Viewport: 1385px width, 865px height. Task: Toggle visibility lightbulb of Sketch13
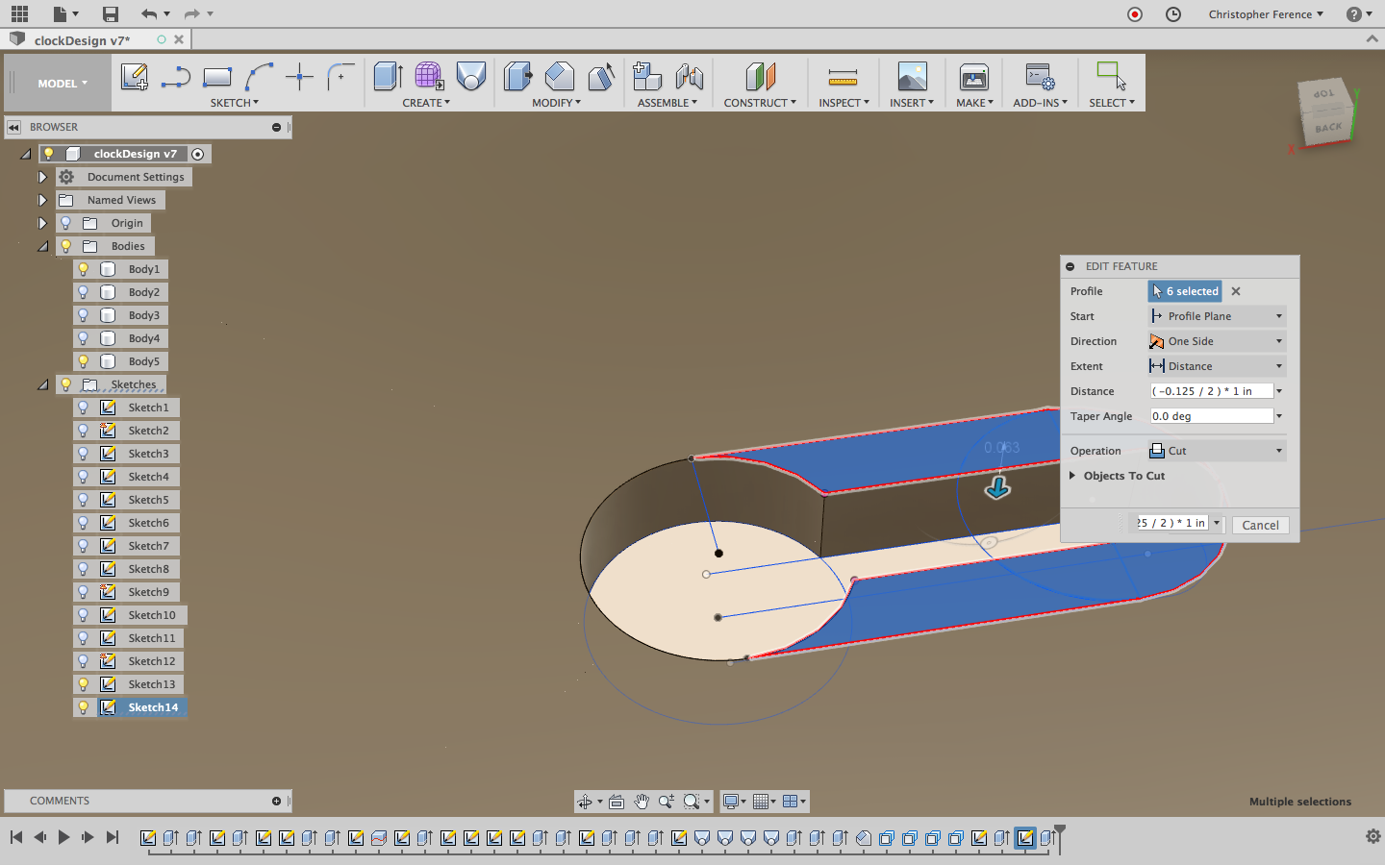coord(84,684)
